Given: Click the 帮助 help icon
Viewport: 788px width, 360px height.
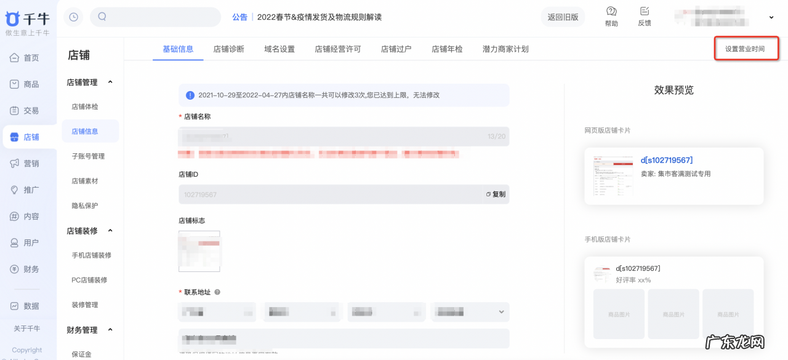Looking at the screenshot, I should coord(611,17).
